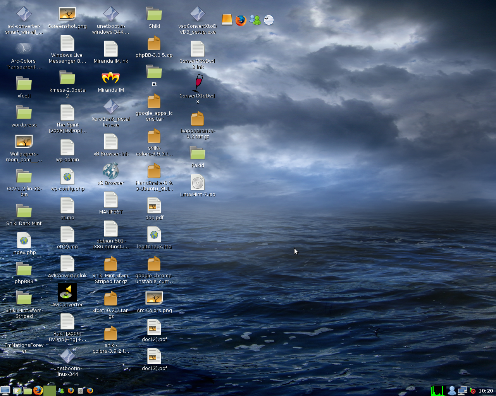
Task: Open the network computers icon in system tray
Action: tap(462, 391)
